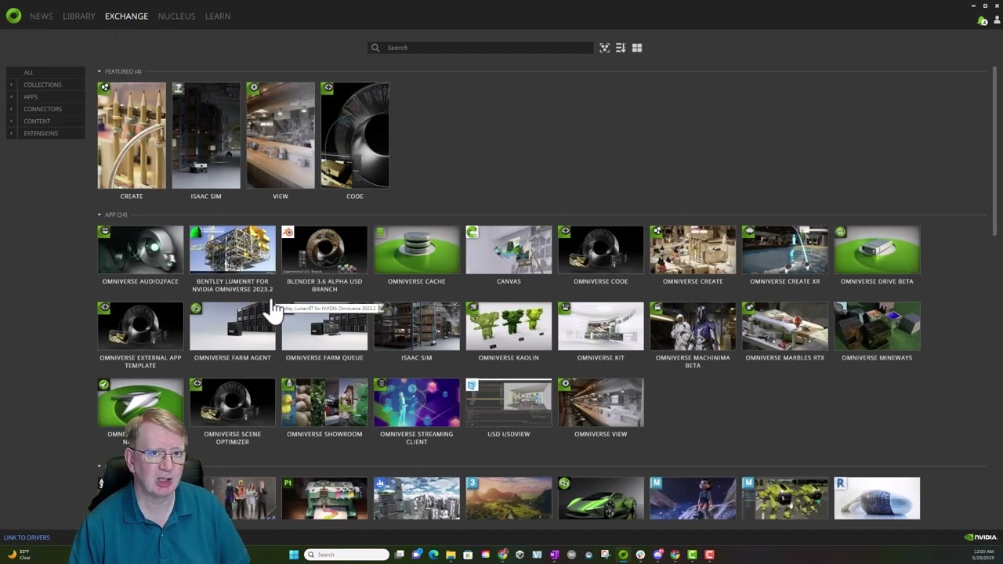The width and height of the screenshot is (1003, 564).
Task: Select the Omniverse Kaolin tile
Action: pyautogui.click(x=509, y=331)
